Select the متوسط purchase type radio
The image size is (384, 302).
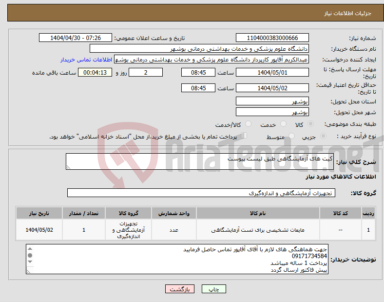pyautogui.click(x=291, y=136)
